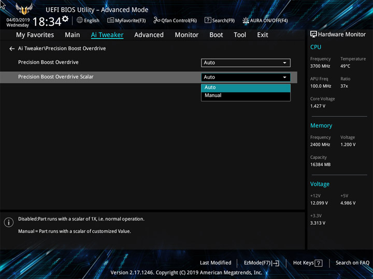Click the MyFavorite list icon

pos(110,20)
